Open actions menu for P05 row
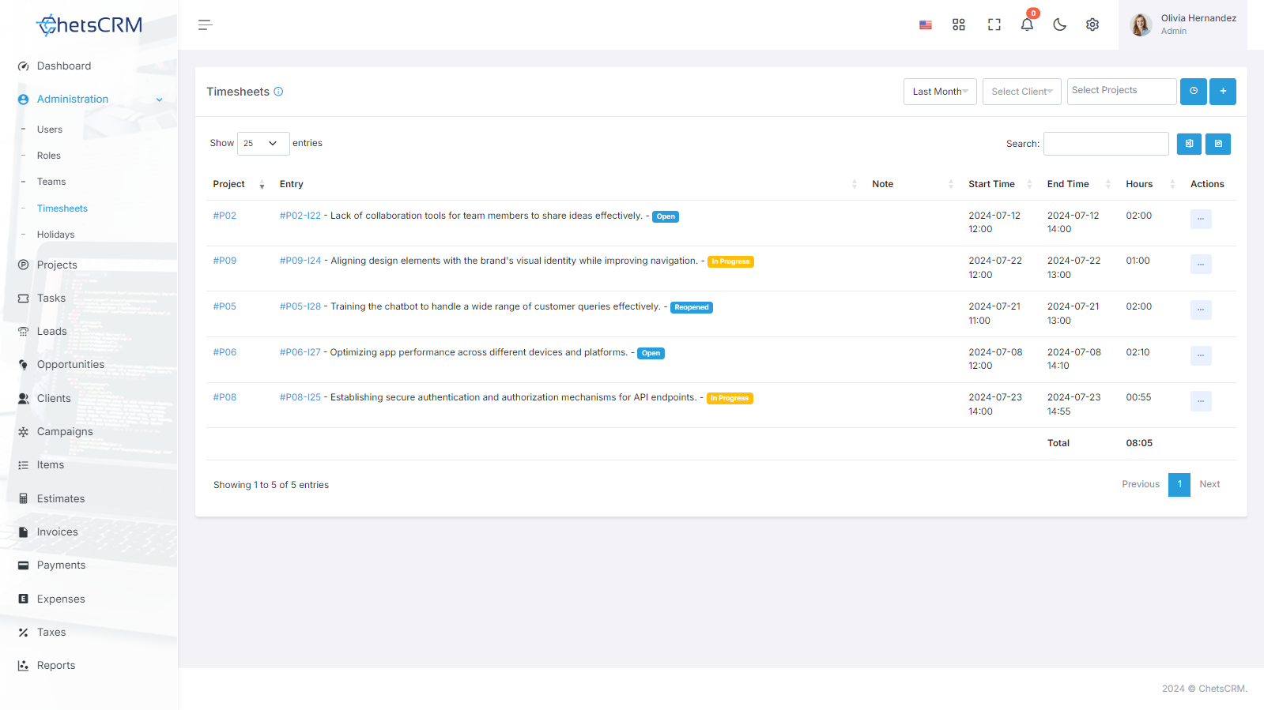The image size is (1264, 710). [1201, 310]
